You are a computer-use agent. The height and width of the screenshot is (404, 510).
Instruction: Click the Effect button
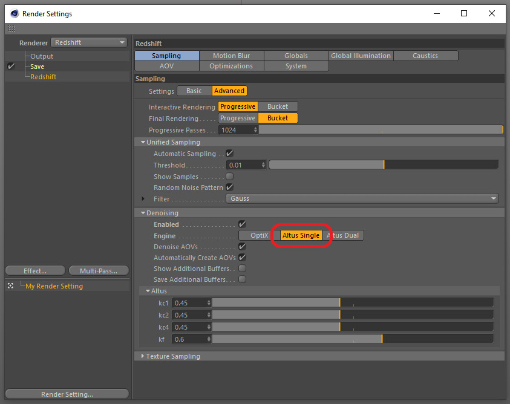34,270
